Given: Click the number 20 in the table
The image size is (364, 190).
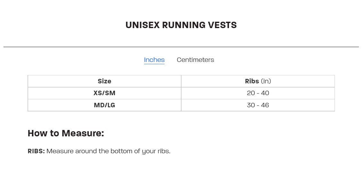Looking at the screenshot, I should (251, 93).
